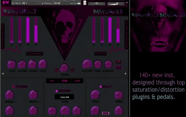This screenshot has width=186, height=117.
Task: Toggle the Delay SYNC button
Action: (106, 113)
